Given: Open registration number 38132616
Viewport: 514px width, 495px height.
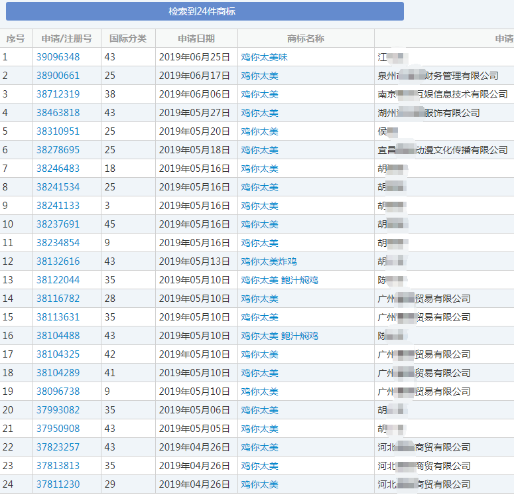Looking at the screenshot, I should pos(58,261).
